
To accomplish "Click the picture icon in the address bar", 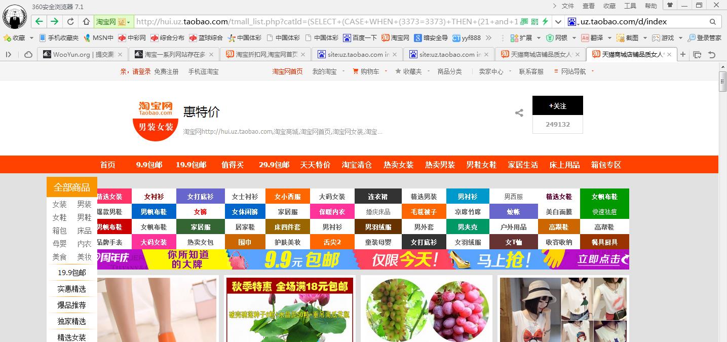I will click(x=525, y=22).
